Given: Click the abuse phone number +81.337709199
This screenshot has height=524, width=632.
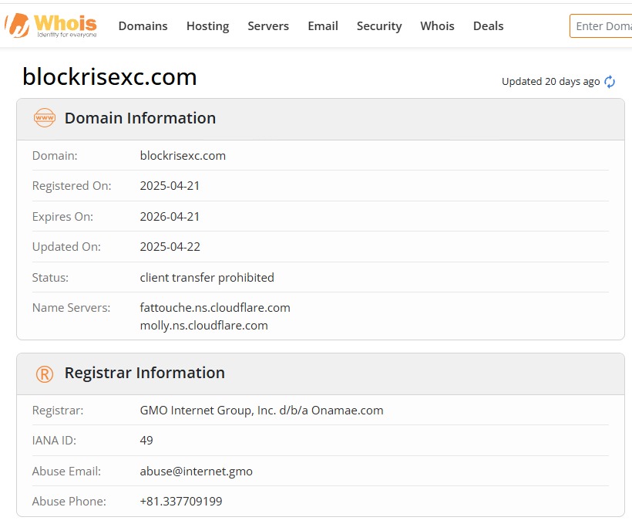Looking at the screenshot, I should pyautogui.click(x=181, y=502).
